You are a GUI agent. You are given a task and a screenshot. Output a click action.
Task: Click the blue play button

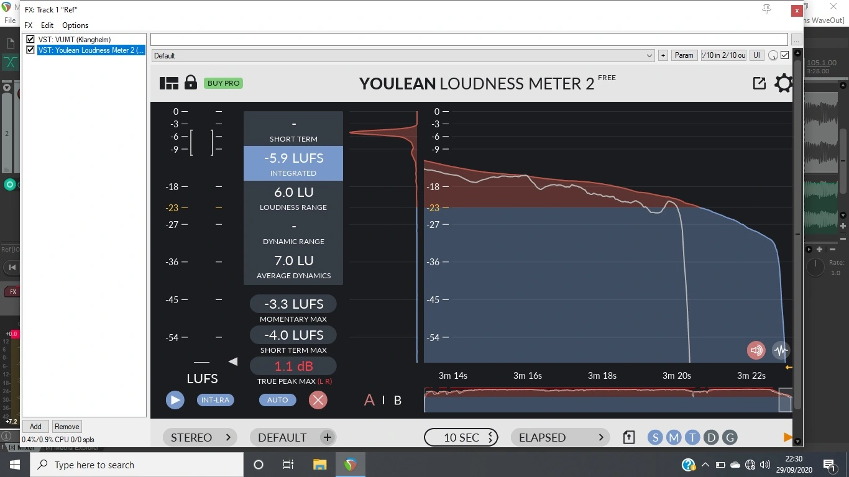(x=175, y=400)
